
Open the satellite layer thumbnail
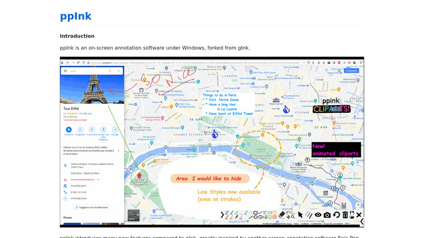click(x=134, y=216)
